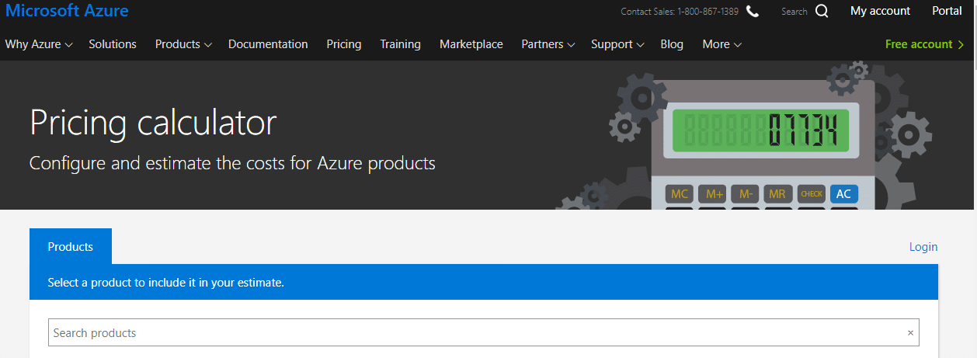Click the M+ key on calculator image
Image resolution: width=977 pixels, height=358 pixels.
[x=712, y=193]
